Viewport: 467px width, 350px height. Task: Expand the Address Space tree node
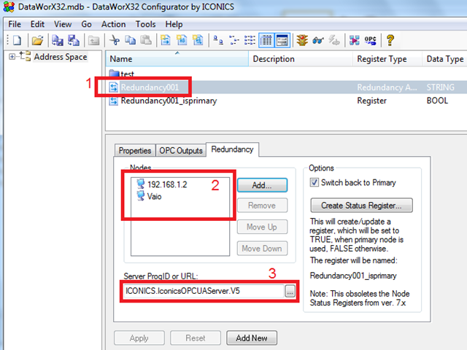click(x=12, y=57)
